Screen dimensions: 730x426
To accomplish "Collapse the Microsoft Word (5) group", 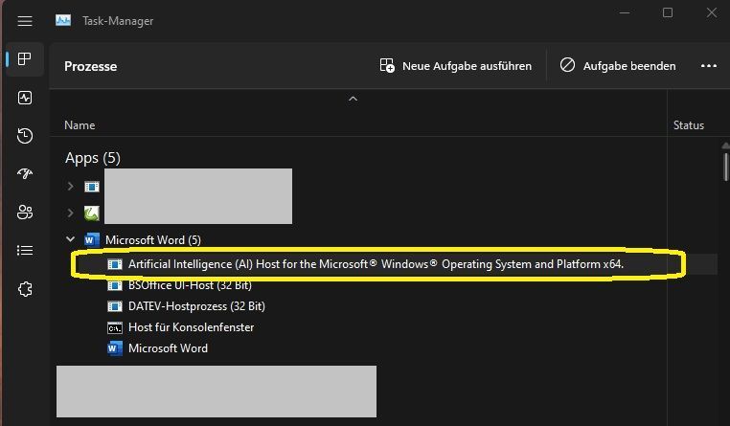I will click(x=70, y=239).
